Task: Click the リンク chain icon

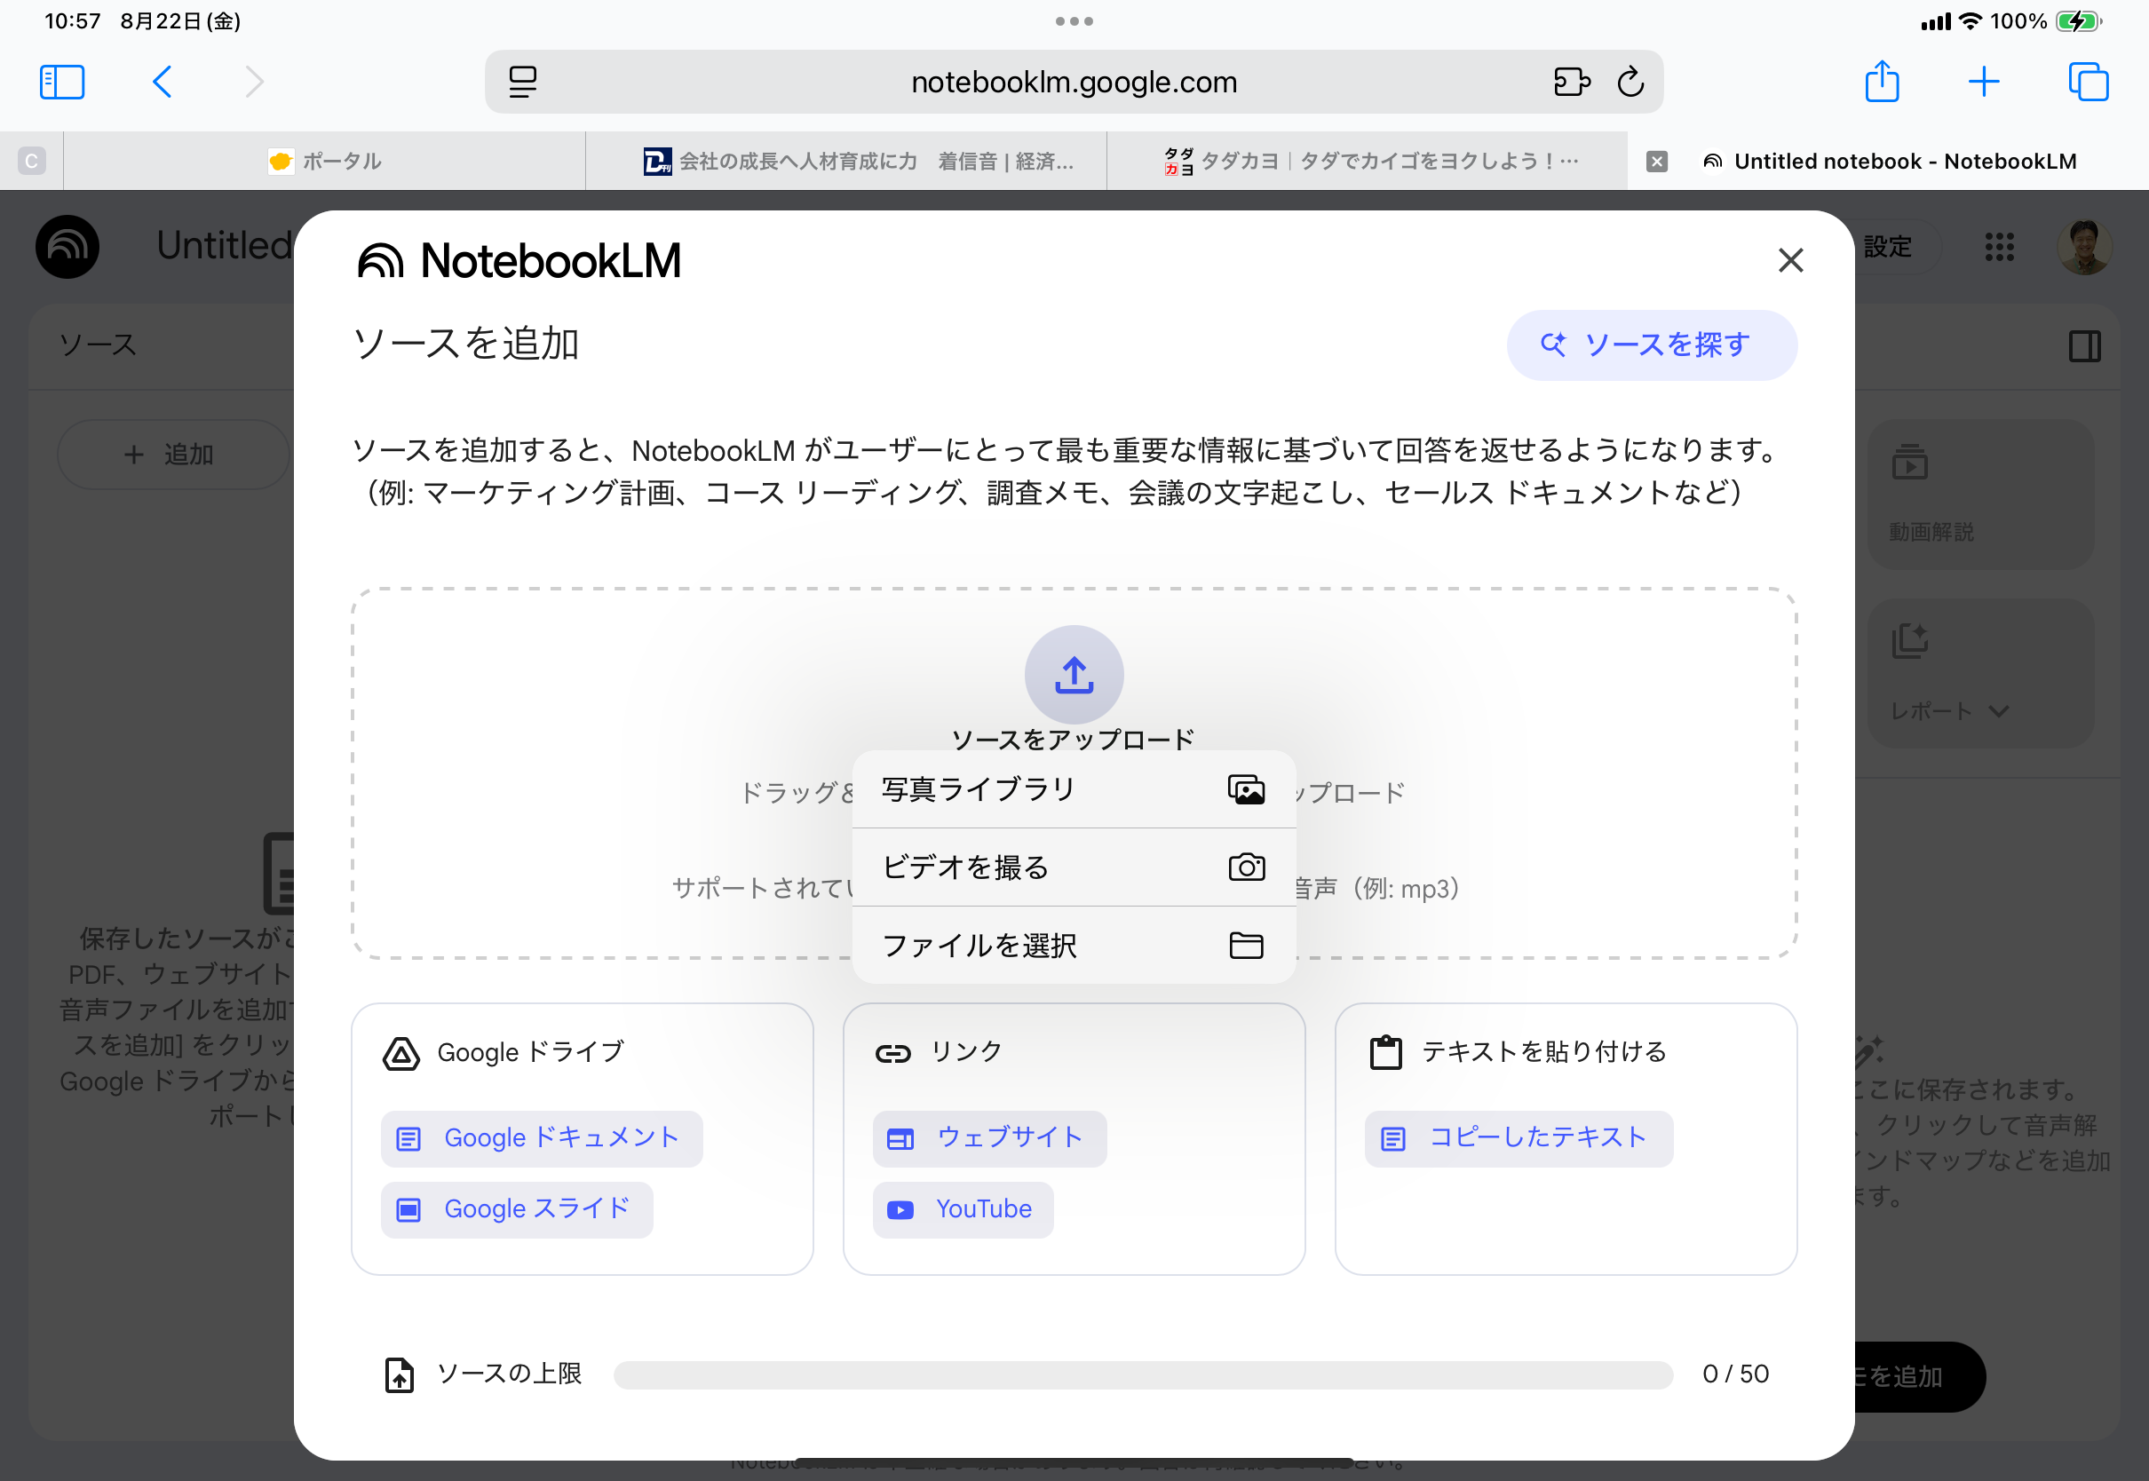Action: click(x=892, y=1053)
